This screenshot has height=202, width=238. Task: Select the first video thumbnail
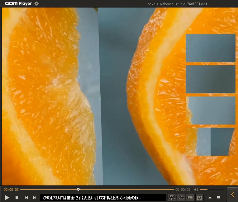pyautogui.click(x=211, y=48)
